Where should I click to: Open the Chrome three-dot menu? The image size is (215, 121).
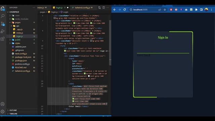coord(212,10)
